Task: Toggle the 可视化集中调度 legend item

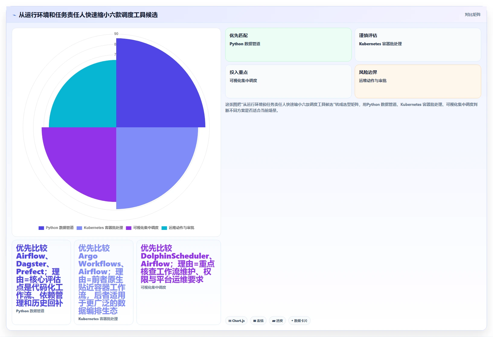Action: click(x=142, y=228)
